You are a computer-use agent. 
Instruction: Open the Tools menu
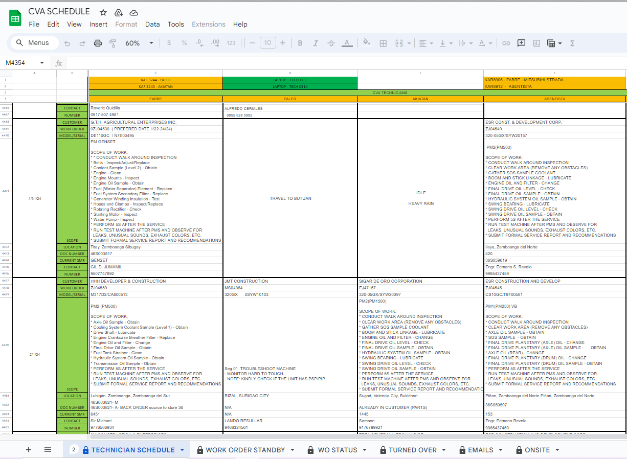click(x=175, y=24)
